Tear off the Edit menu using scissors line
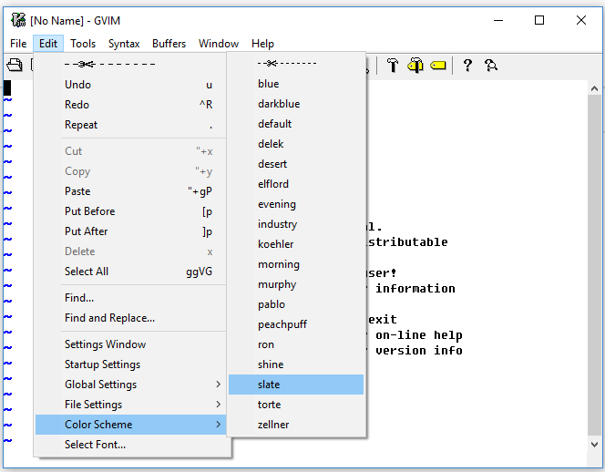605x472 pixels. tap(131, 64)
